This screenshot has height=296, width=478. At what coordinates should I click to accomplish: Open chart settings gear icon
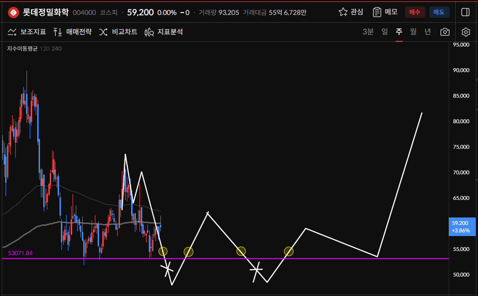466,32
